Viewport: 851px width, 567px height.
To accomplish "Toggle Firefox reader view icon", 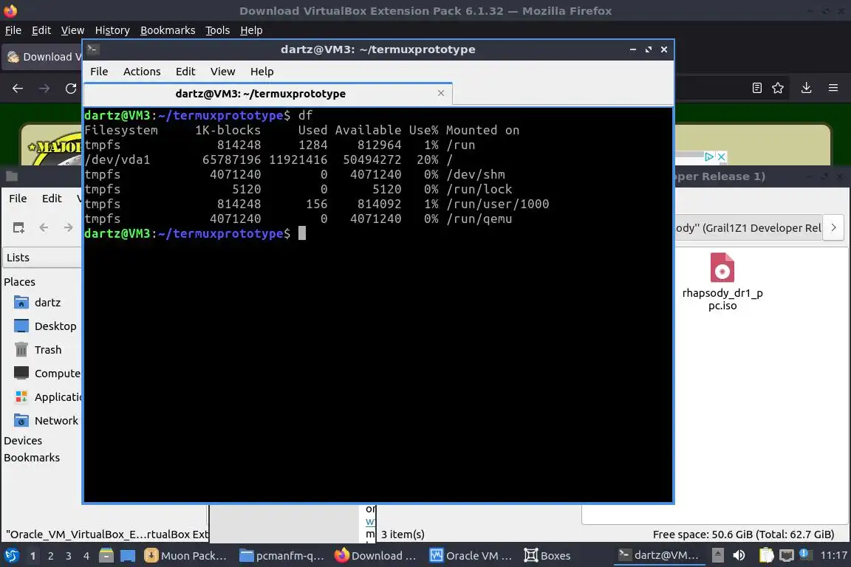I will [x=757, y=88].
